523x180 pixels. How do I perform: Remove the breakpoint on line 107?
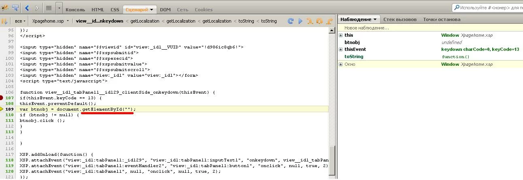point(2,98)
